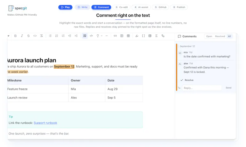
Task: Apply inline code formatting
Action: [x=35, y=36]
